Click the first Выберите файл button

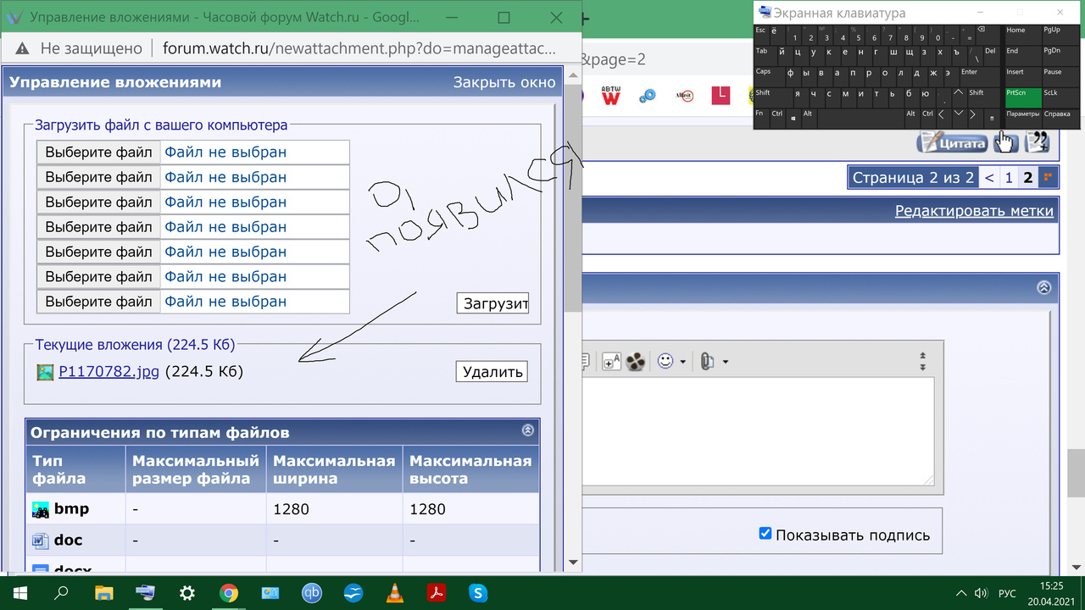(x=98, y=152)
